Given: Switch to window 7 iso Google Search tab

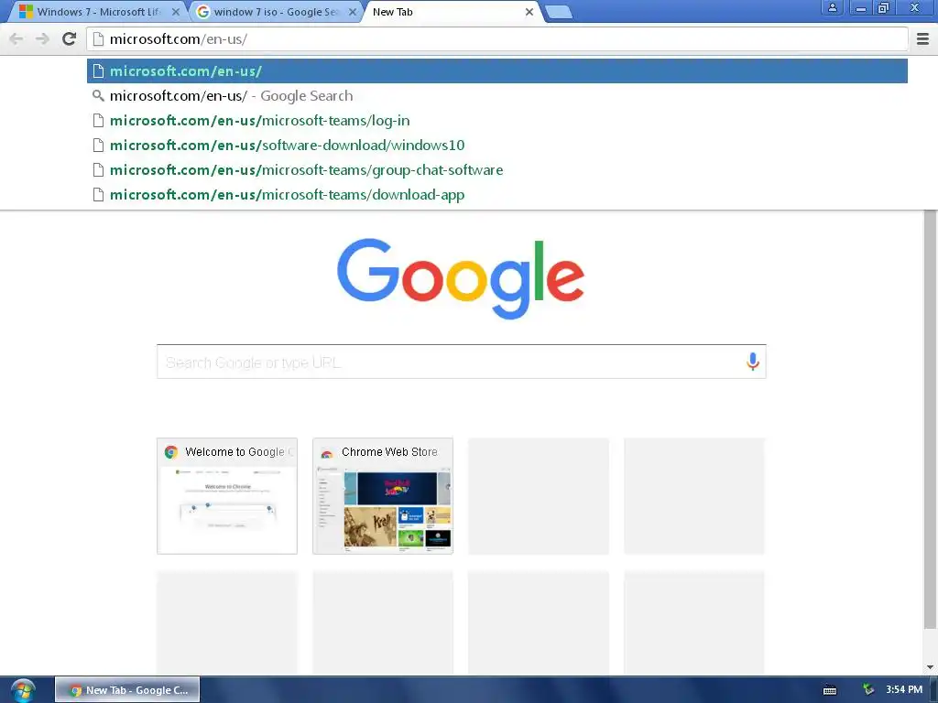Looking at the screenshot, I should 275,12.
